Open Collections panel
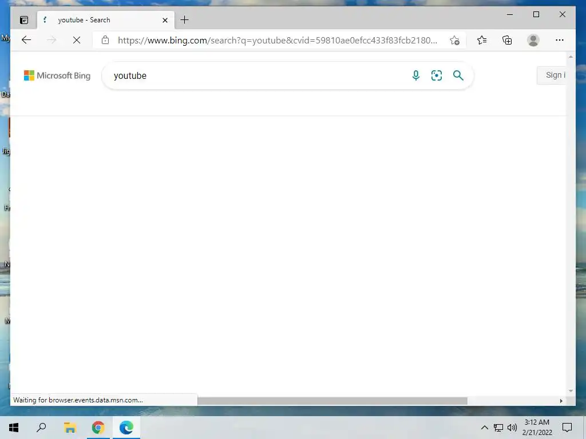586x439 pixels. click(507, 40)
